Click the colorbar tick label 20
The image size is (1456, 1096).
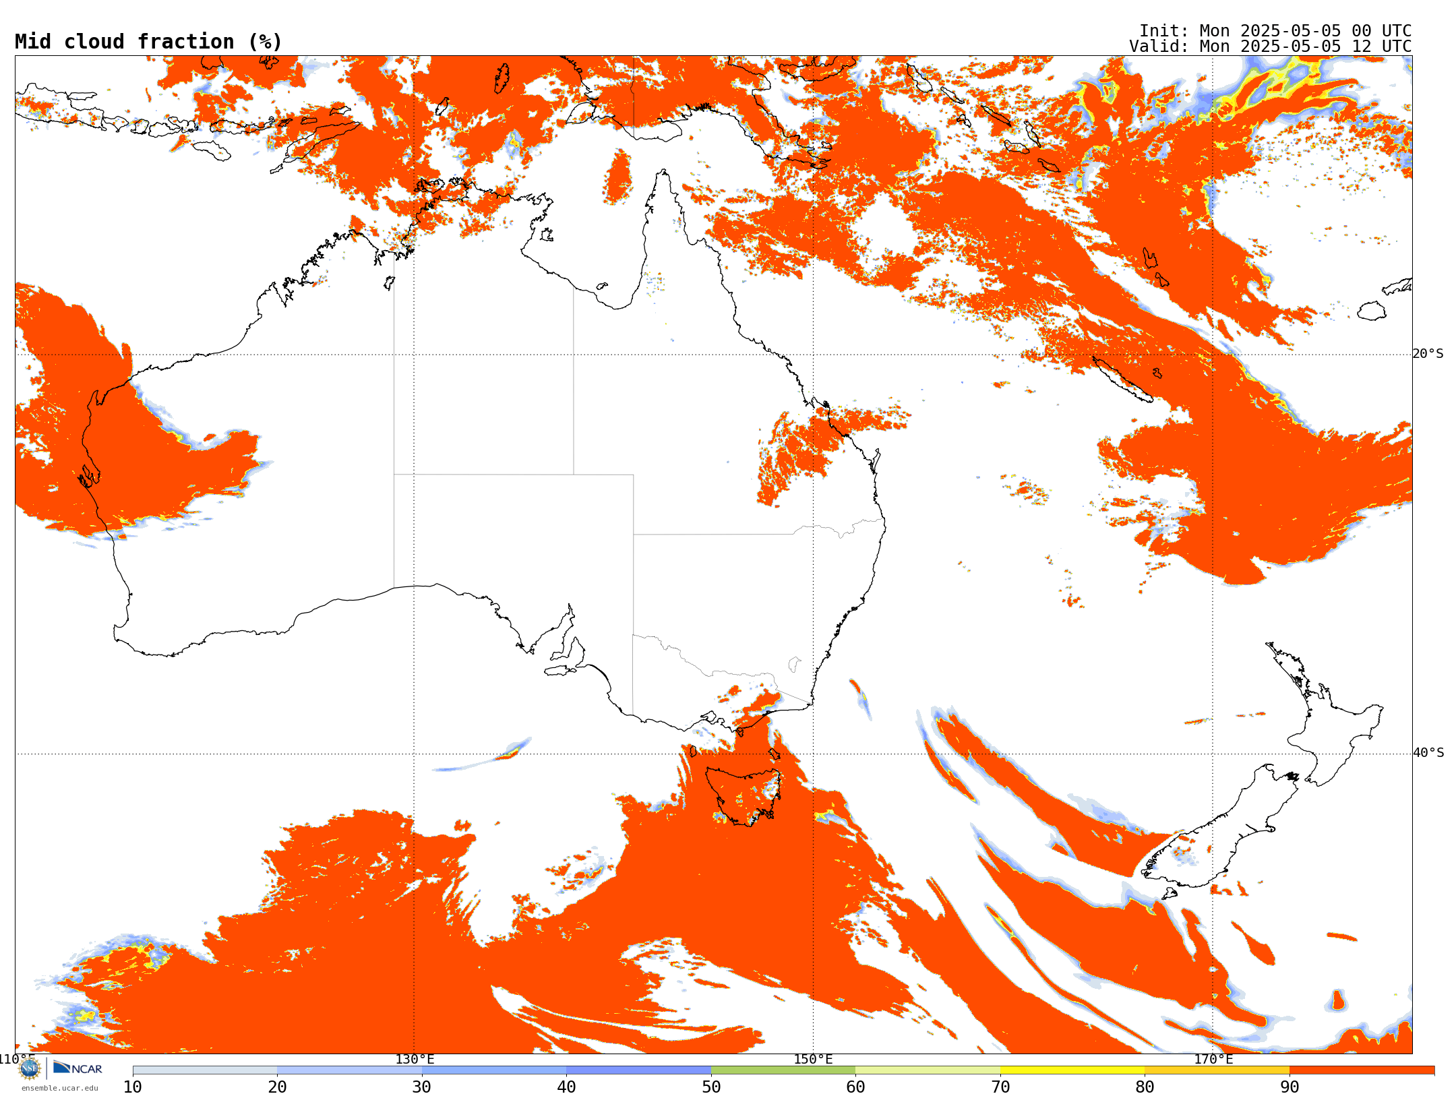pos(277,1087)
